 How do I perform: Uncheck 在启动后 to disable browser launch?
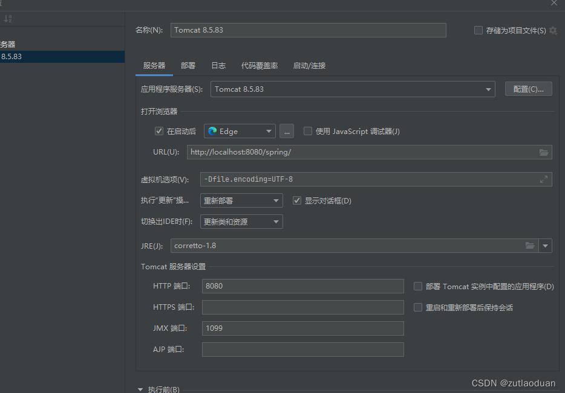158,131
